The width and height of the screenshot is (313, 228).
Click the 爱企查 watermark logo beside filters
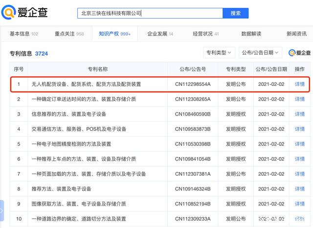pos(299,53)
